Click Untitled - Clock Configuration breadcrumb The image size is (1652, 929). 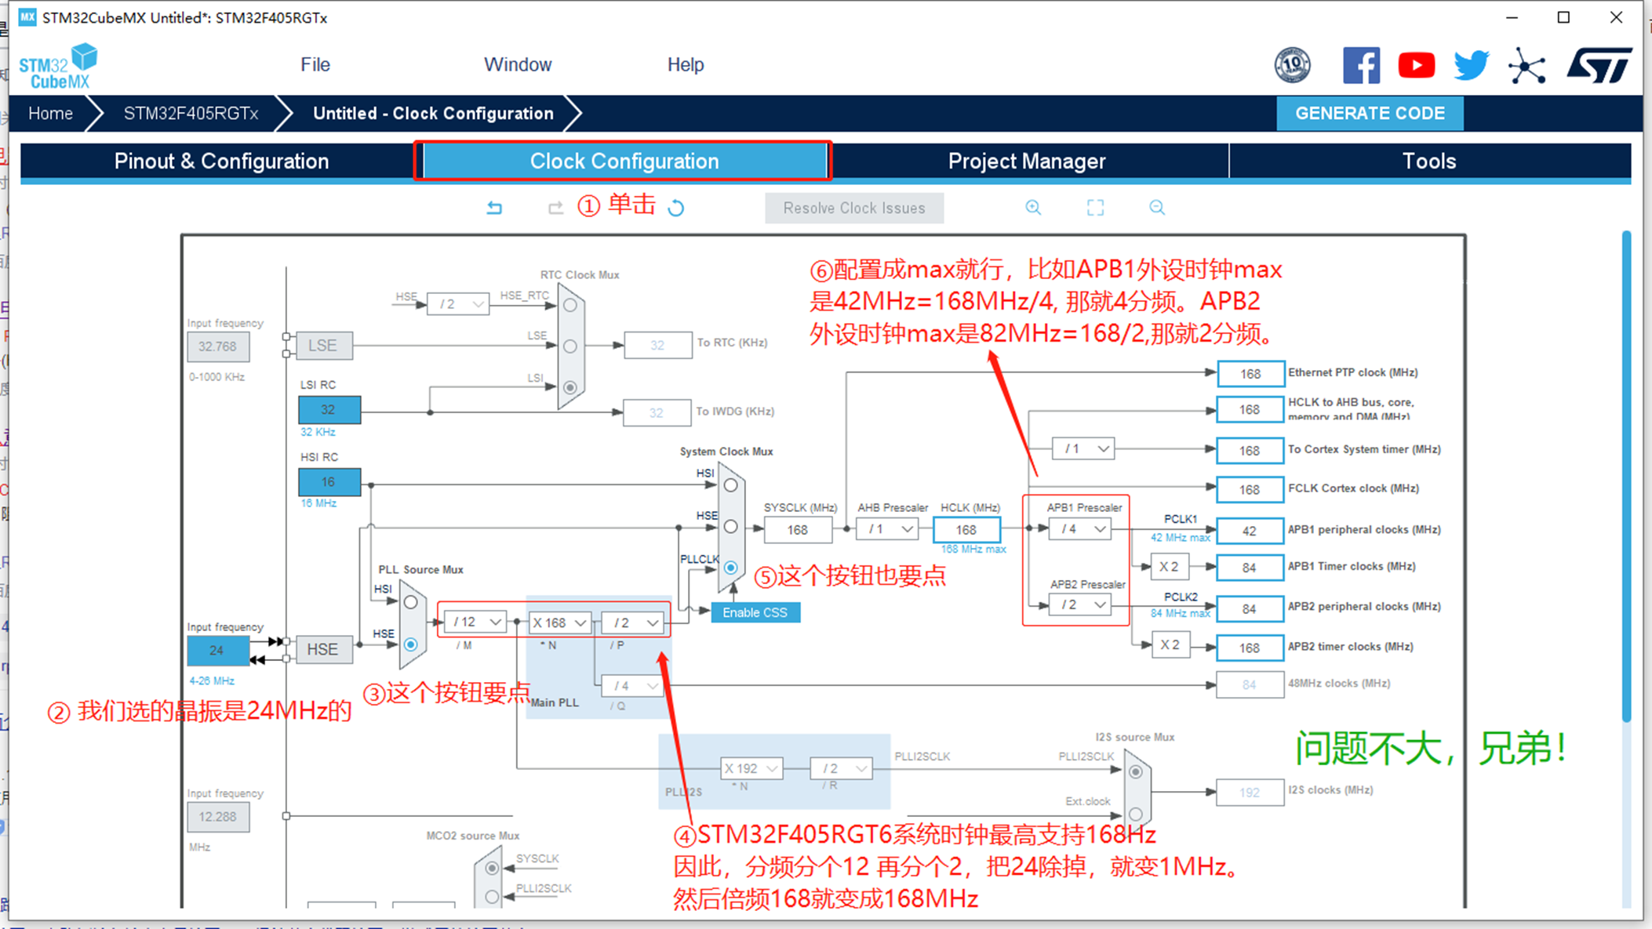point(433,114)
